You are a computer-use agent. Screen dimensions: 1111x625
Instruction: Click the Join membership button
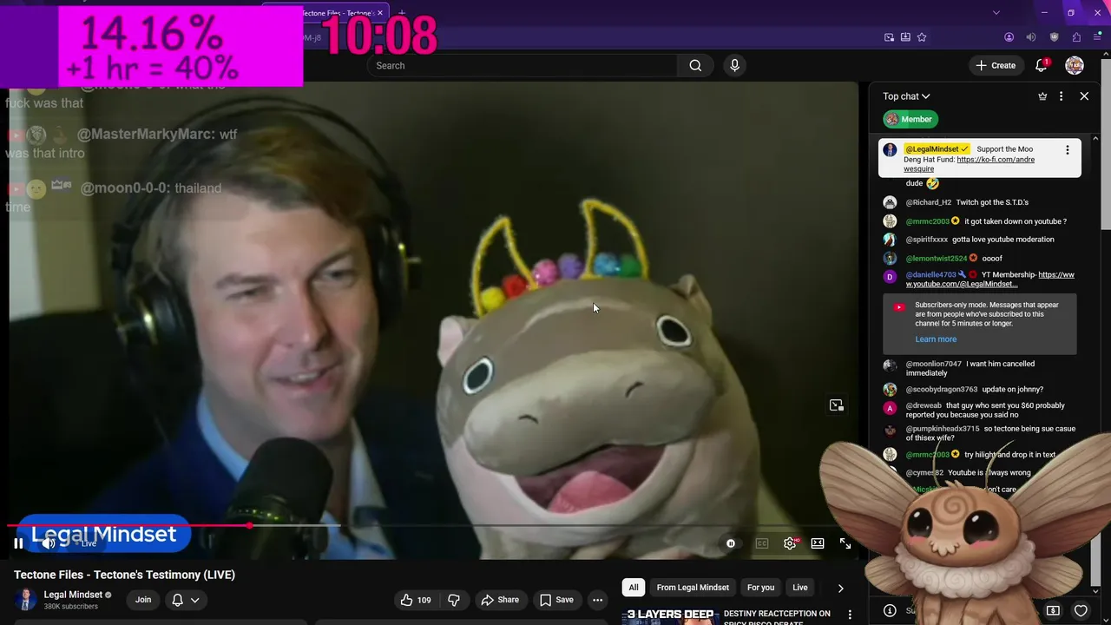point(143,600)
